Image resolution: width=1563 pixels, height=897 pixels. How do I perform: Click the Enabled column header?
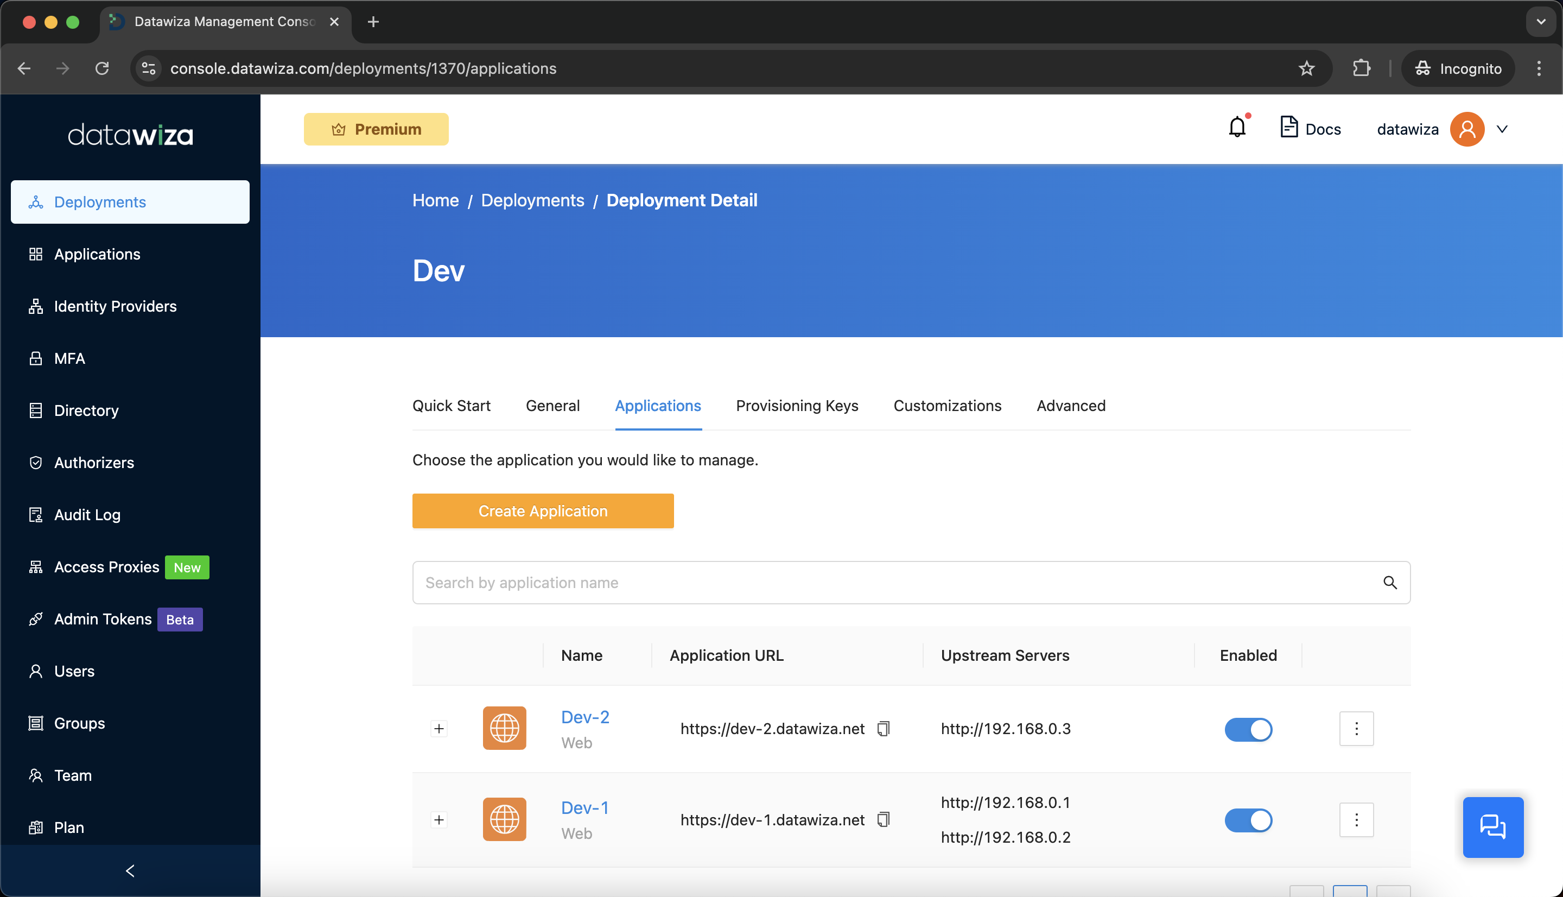(x=1248, y=655)
